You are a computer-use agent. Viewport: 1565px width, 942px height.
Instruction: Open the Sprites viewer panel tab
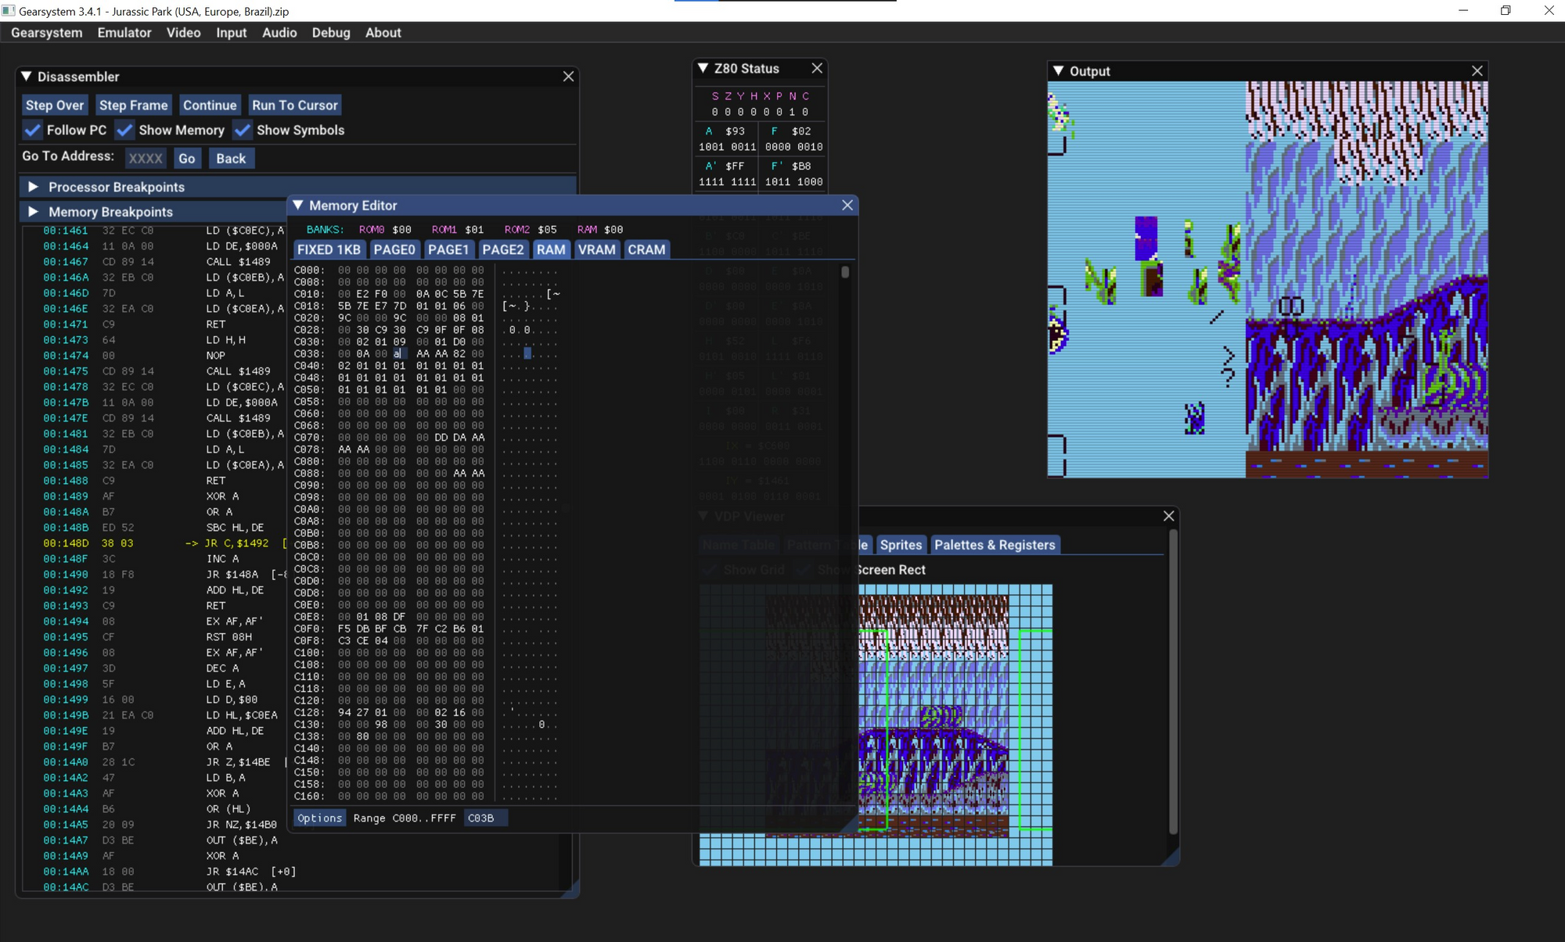point(900,545)
